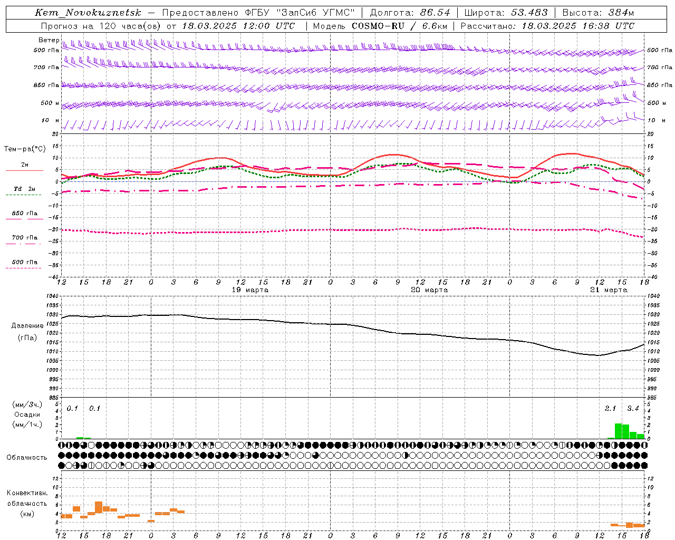Click the '700 гПа' temperature legend label
Screen dimensions: 675x540
25,238
